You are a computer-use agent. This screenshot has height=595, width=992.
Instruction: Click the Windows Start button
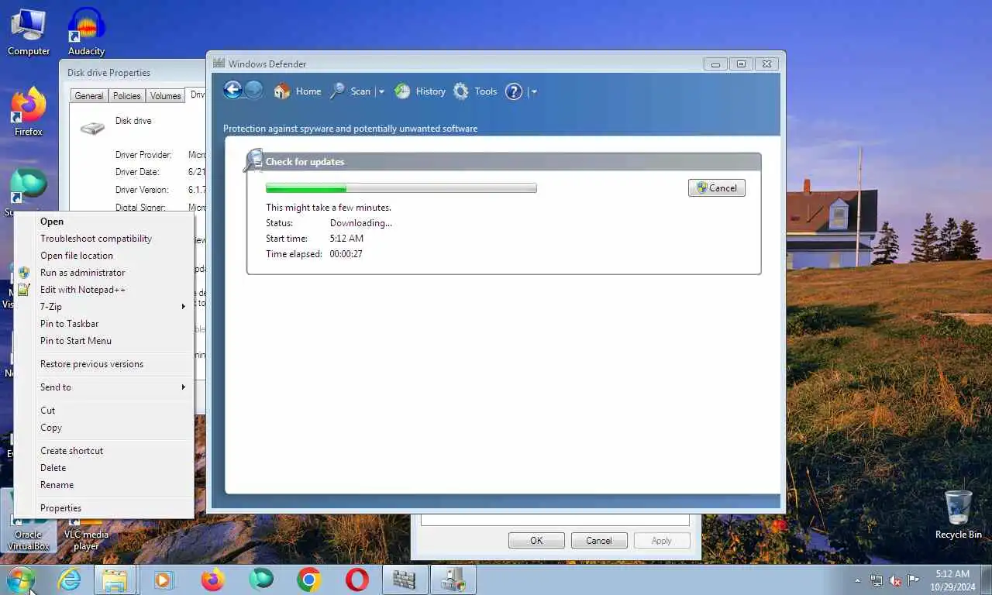pos(20,580)
